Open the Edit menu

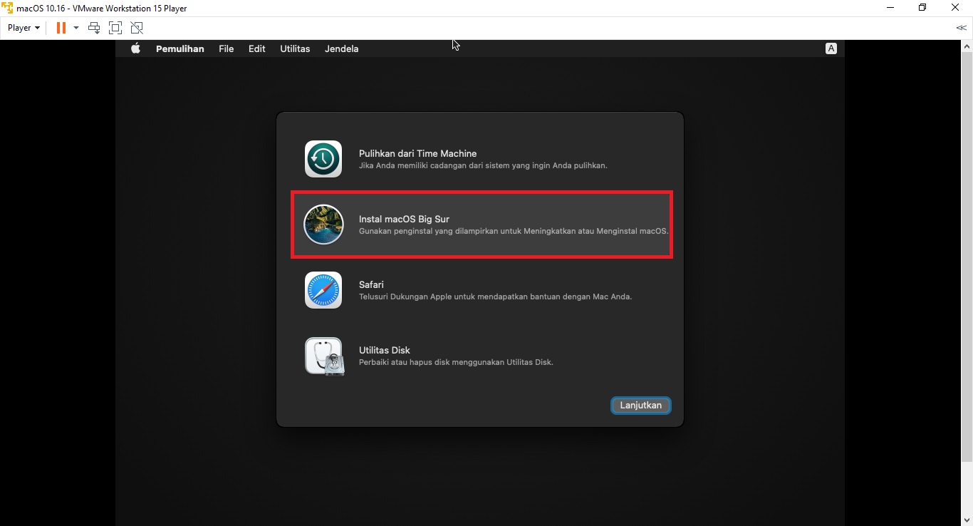click(x=257, y=48)
